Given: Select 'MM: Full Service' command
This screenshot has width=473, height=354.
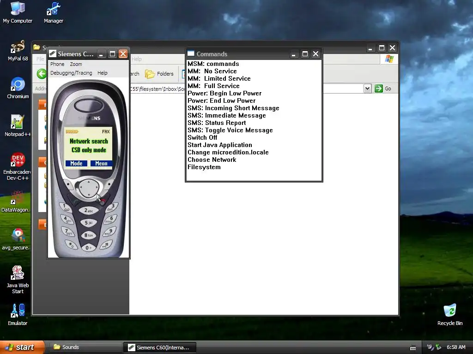Looking at the screenshot, I should pyautogui.click(x=213, y=86).
